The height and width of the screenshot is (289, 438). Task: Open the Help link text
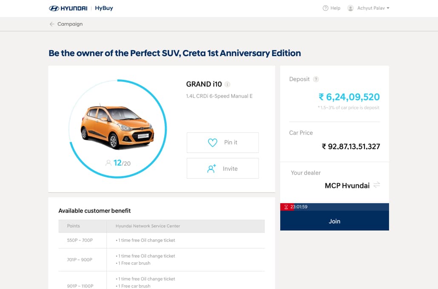[335, 8]
